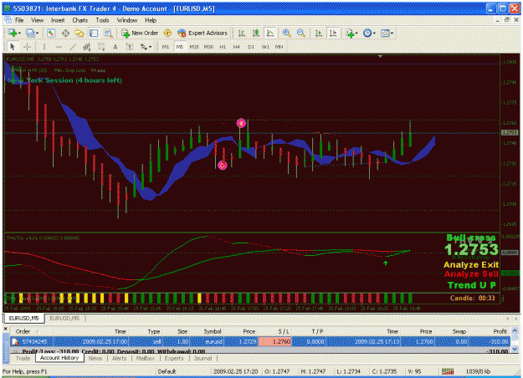Screen dimensions: 523x378
Task: Switch chart to M1 timeframe
Action: coord(166,47)
